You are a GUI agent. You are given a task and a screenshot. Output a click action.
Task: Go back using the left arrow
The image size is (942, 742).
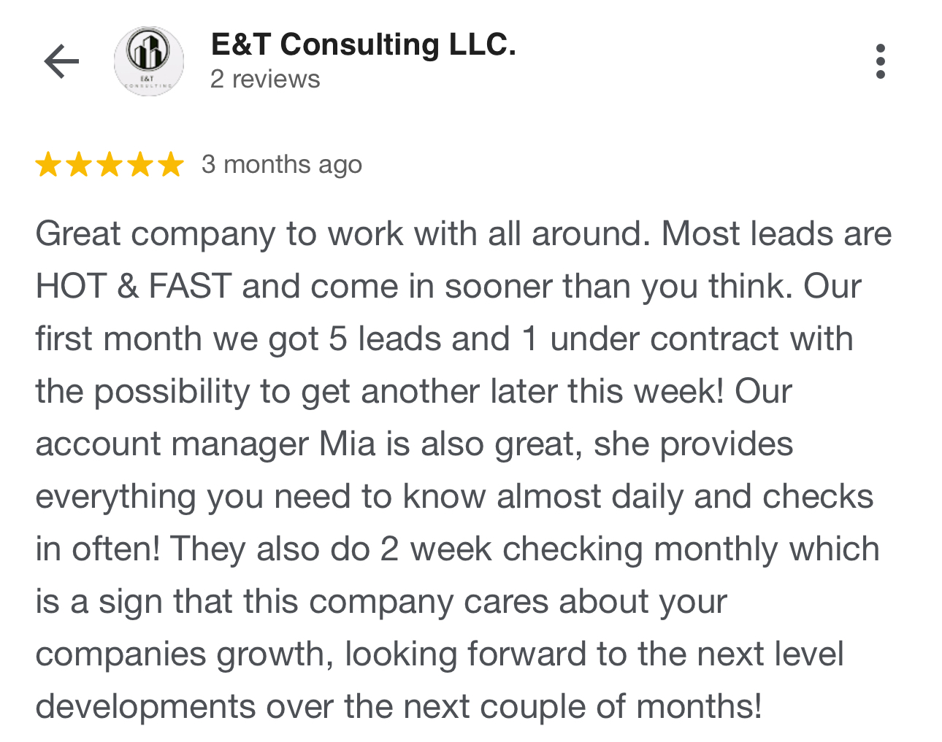pos(61,61)
